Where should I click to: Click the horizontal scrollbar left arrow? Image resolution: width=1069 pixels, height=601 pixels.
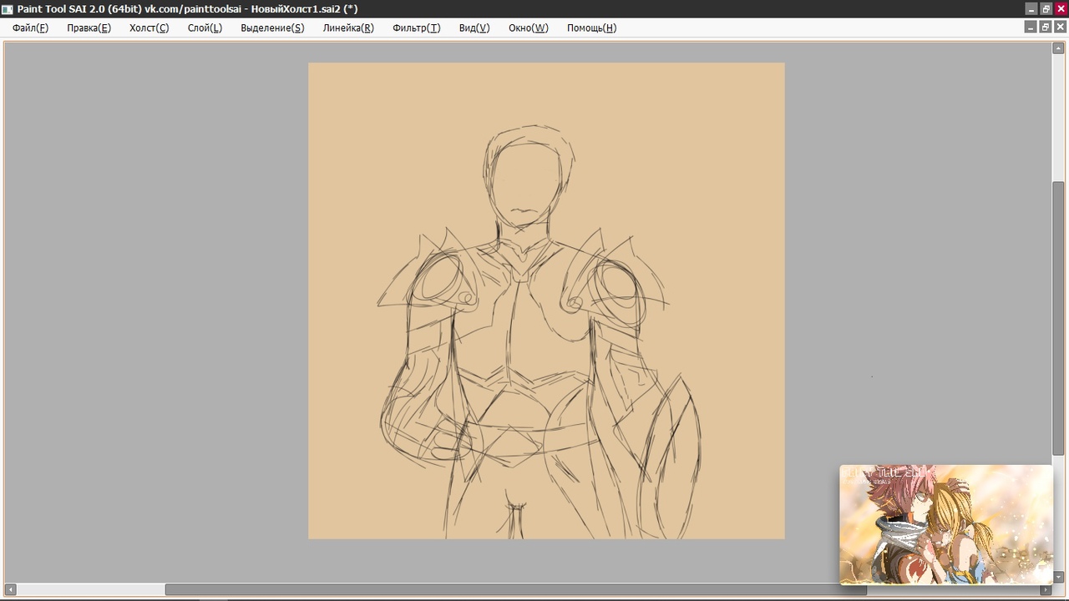(x=10, y=589)
